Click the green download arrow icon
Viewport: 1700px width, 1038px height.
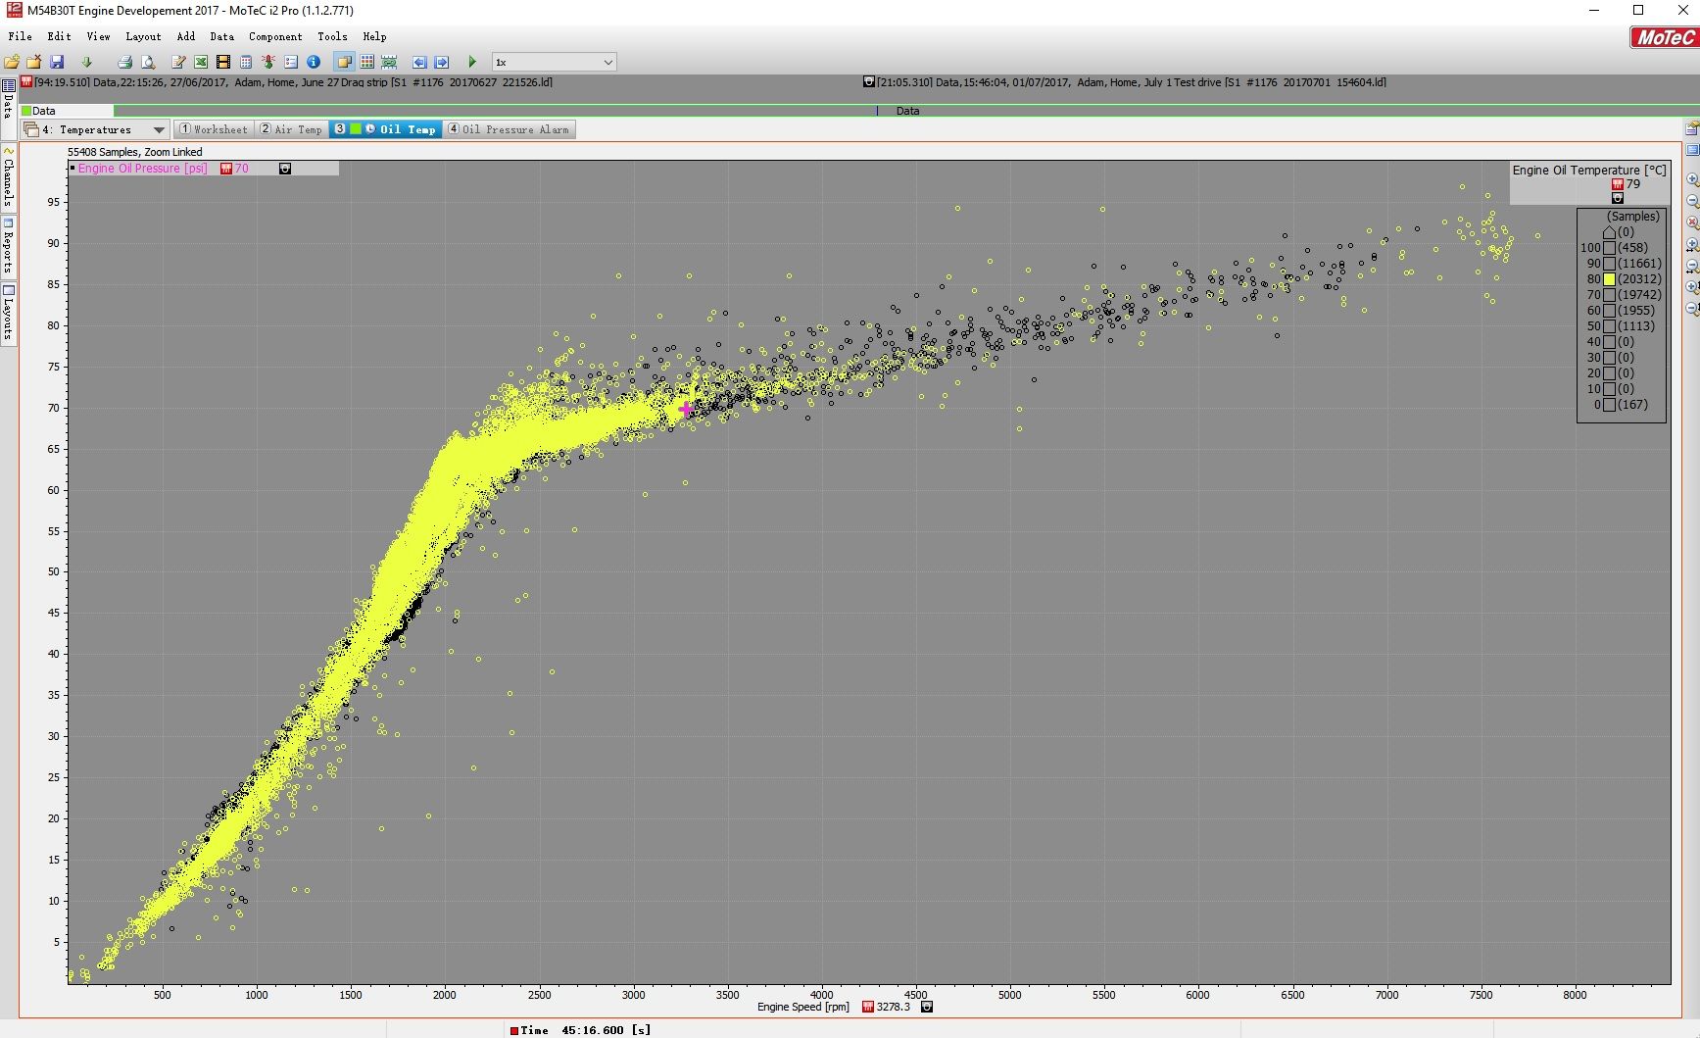[86, 62]
